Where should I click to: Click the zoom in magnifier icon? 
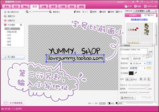pos(50,12)
